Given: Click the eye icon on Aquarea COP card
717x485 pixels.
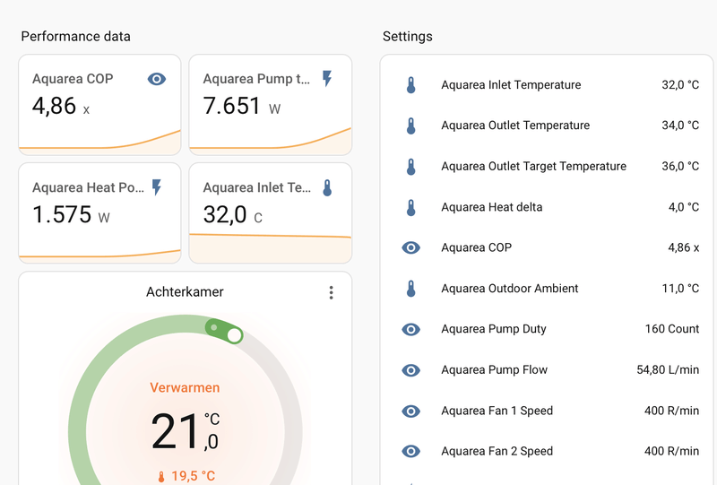Looking at the screenshot, I should click(157, 79).
